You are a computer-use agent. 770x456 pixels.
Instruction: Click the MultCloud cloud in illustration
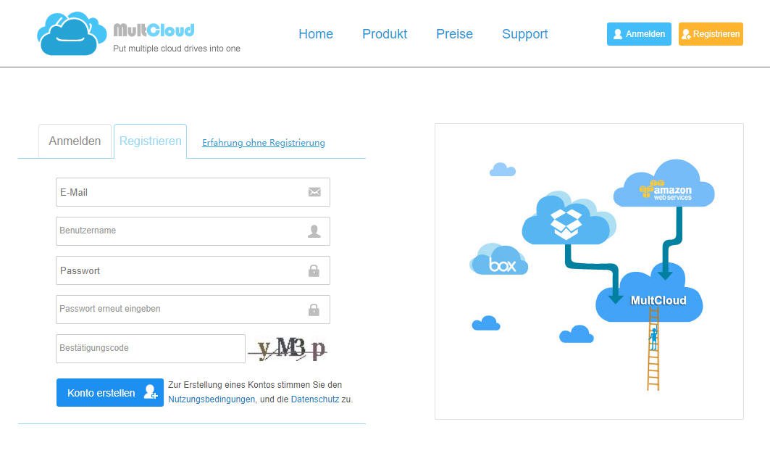(x=649, y=293)
